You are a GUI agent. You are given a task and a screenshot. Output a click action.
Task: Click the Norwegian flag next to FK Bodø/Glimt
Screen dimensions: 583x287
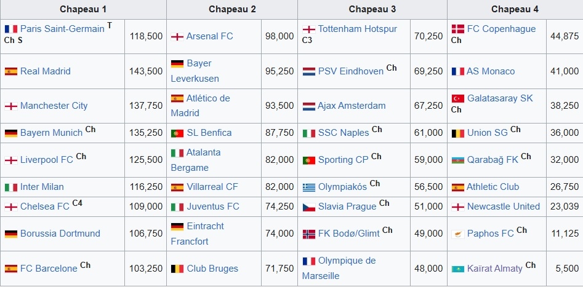(x=308, y=234)
